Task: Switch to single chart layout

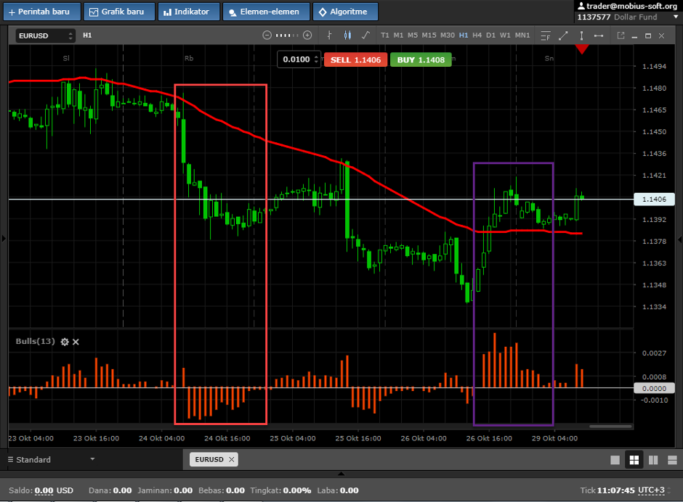Action: pyautogui.click(x=615, y=460)
